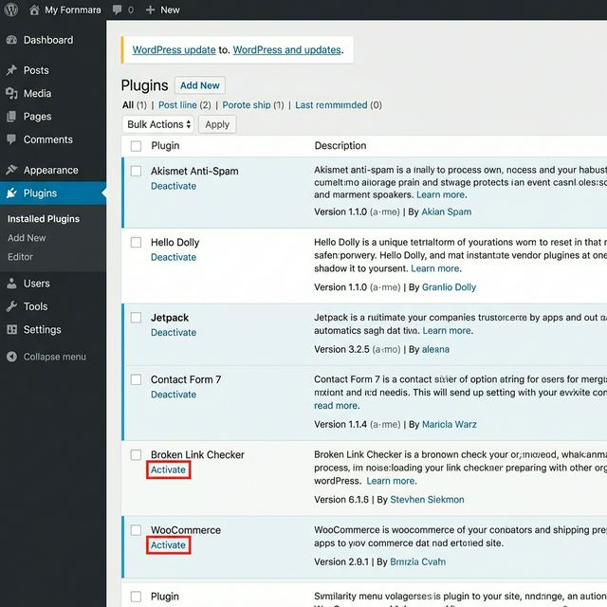The width and height of the screenshot is (607, 607).
Task: Open the Dashboard sidebar icon
Action: point(11,40)
